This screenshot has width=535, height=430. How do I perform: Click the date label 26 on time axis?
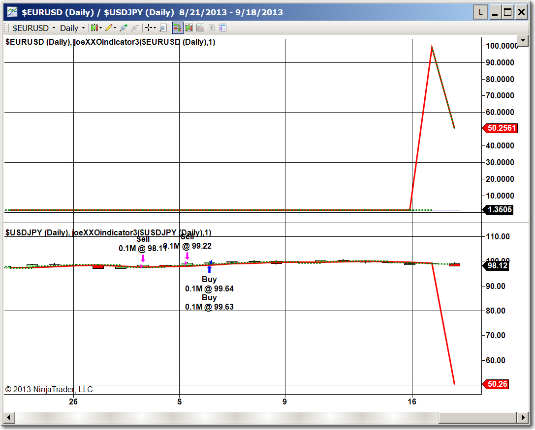[x=73, y=401]
